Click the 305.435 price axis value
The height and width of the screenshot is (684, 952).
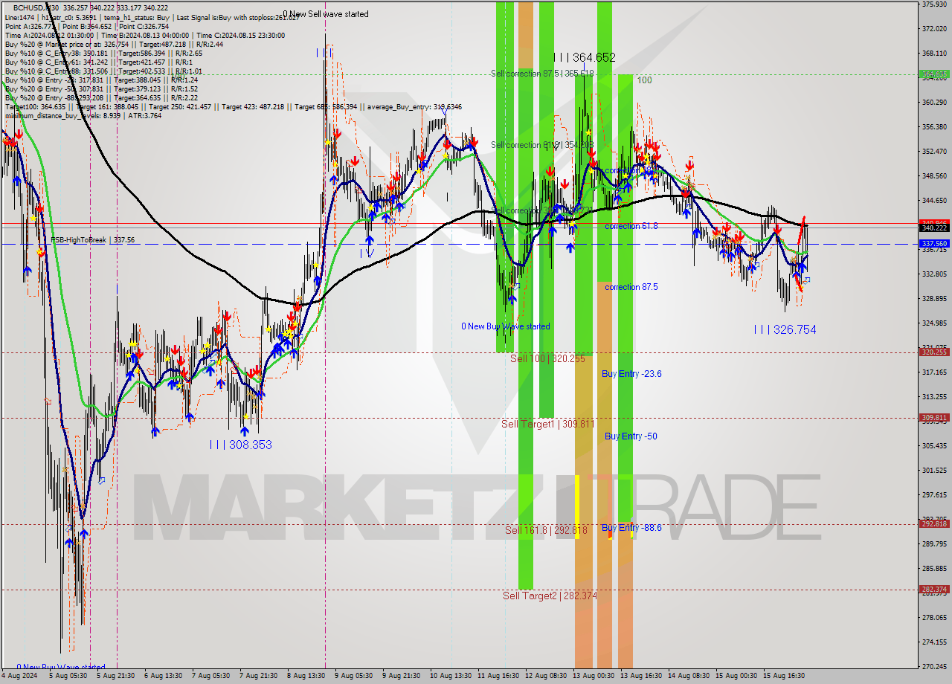click(x=935, y=446)
